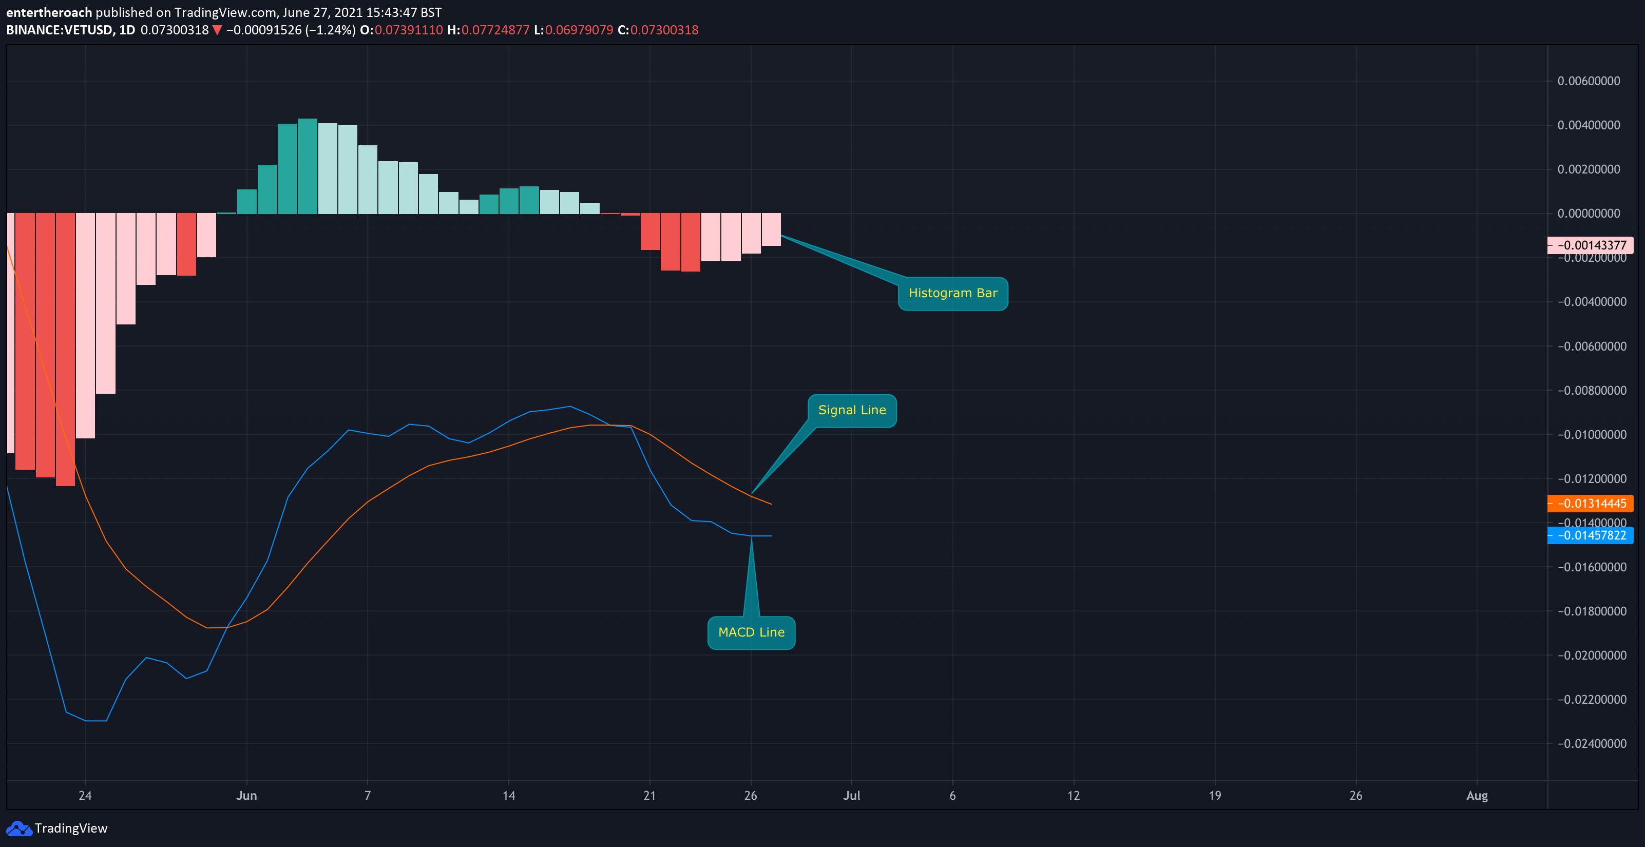Click the BINANCE:VETUSD, 1D symbol text

[x=71, y=30]
